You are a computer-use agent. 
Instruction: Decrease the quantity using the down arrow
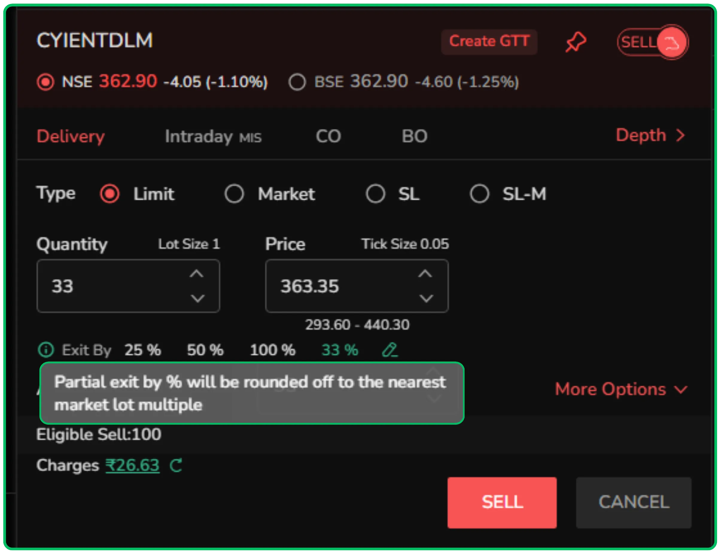click(x=197, y=298)
